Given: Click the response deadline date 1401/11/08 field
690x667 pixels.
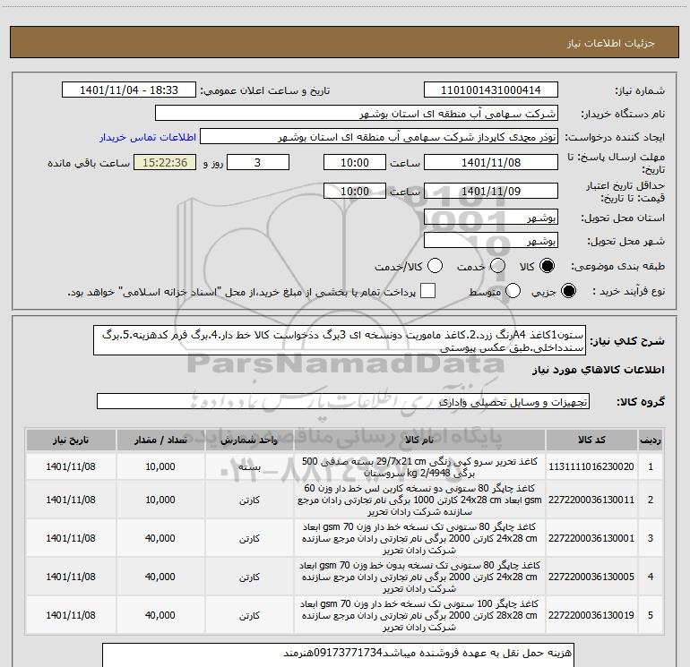Looking at the screenshot, I should point(491,163).
